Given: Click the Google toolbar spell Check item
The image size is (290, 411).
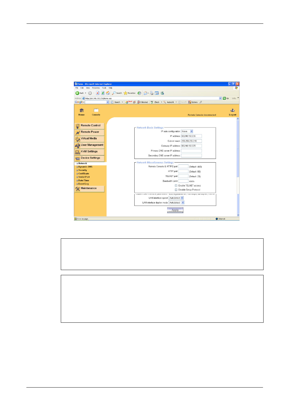Looking at the screenshot, I should tap(155, 102).
